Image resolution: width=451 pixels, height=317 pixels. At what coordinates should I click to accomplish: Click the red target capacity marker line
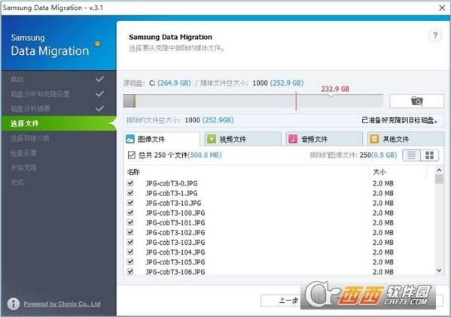coord(296,101)
